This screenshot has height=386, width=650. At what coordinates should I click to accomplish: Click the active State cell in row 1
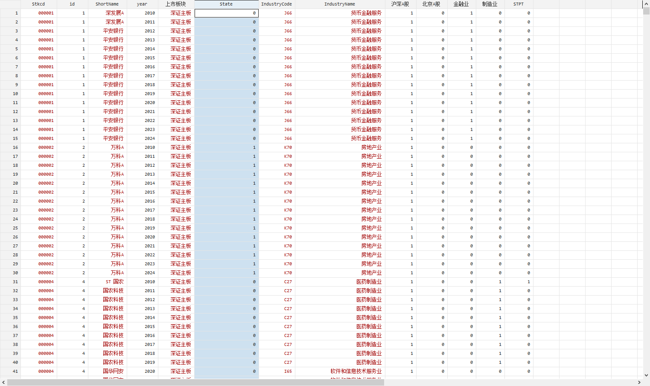(226, 13)
